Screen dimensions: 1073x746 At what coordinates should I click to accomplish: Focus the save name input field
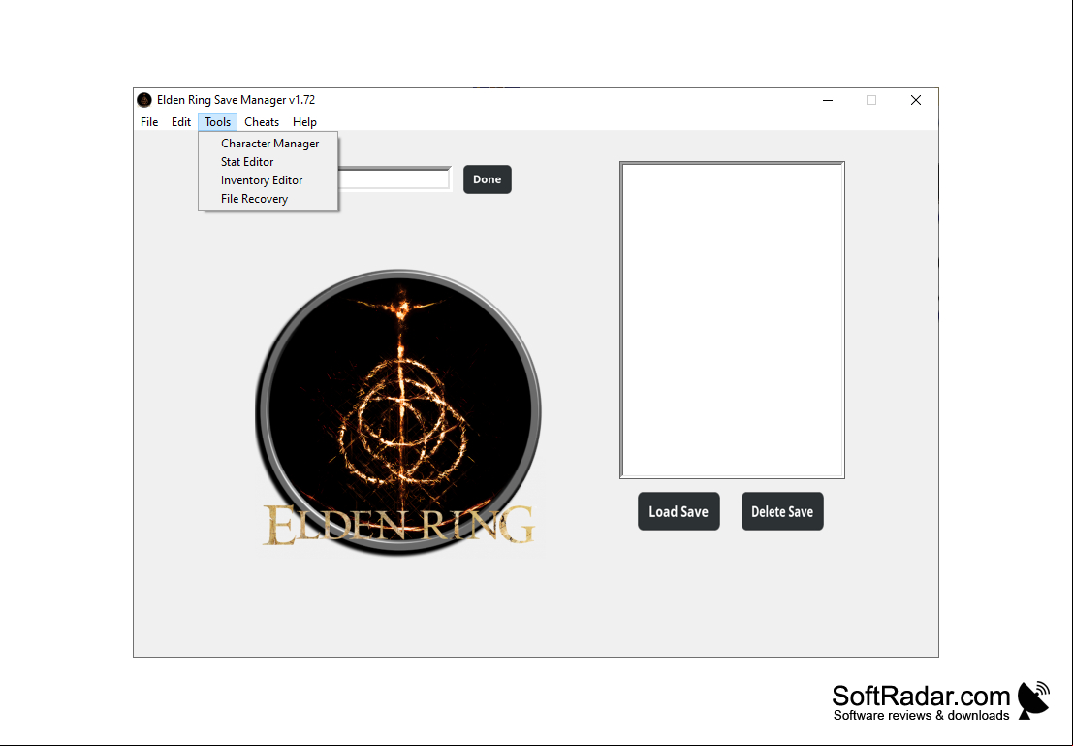coord(394,178)
